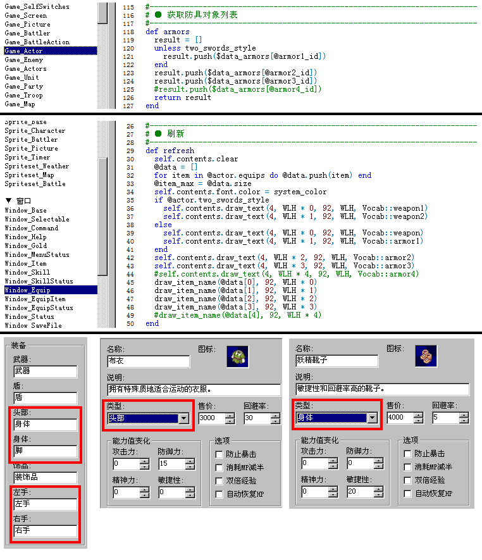Enable 自动恢复HP in the 妖精靴子 panel
Screen dimensions: 482x560
407,494
